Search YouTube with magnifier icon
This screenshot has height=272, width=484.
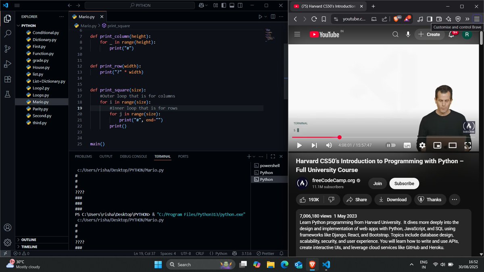tap(396, 34)
